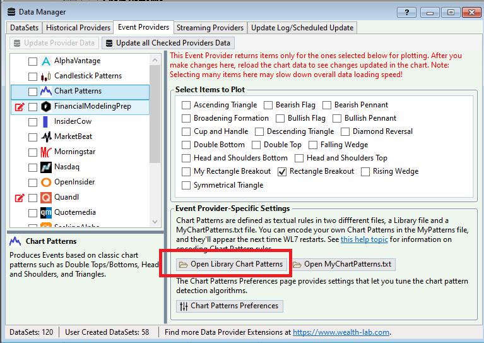The height and width of the screenshot is (343, 484).
Task: Tick the Broadening Formation checkbox
Action: (186, 118)
